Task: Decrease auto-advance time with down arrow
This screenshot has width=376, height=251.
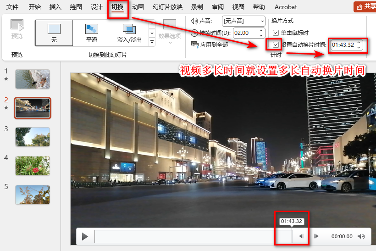Action: tap(359, 48)
